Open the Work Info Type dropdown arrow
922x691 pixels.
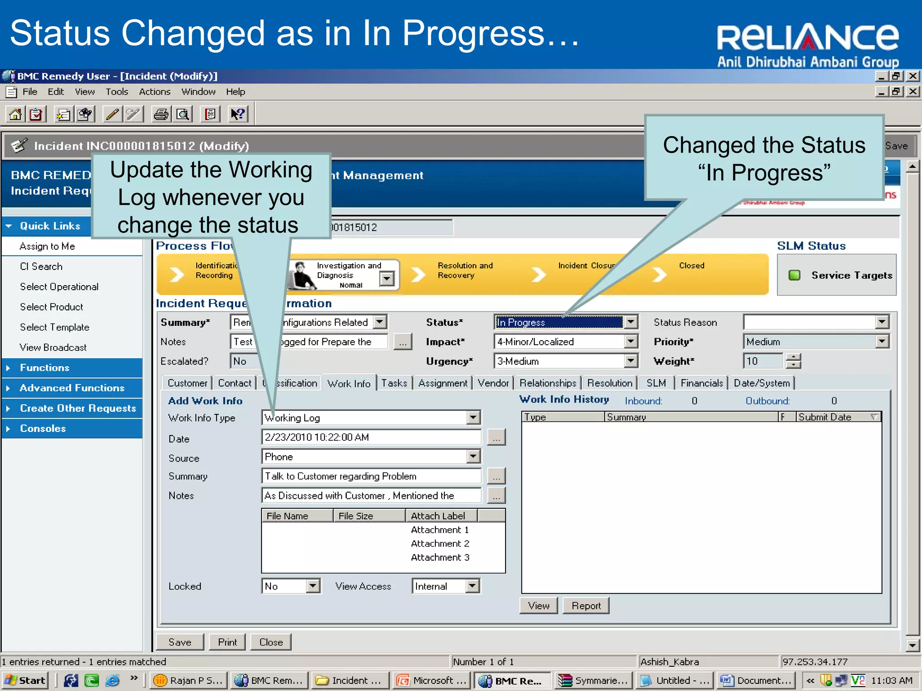(x=473, y=417)
